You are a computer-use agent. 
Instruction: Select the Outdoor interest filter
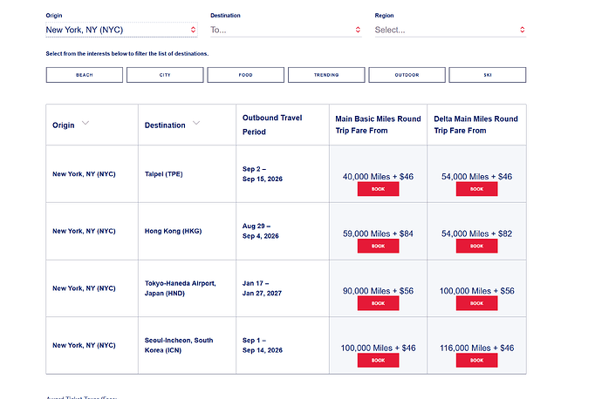[x=407, y=75]
